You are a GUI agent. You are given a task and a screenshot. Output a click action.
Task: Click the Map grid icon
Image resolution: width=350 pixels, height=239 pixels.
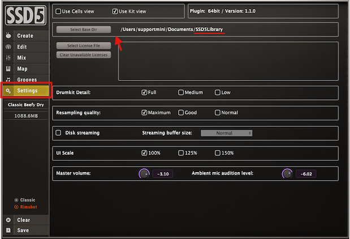(8, 69)
